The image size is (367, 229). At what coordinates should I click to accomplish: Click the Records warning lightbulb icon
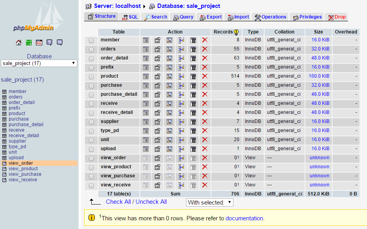[236, 32]
